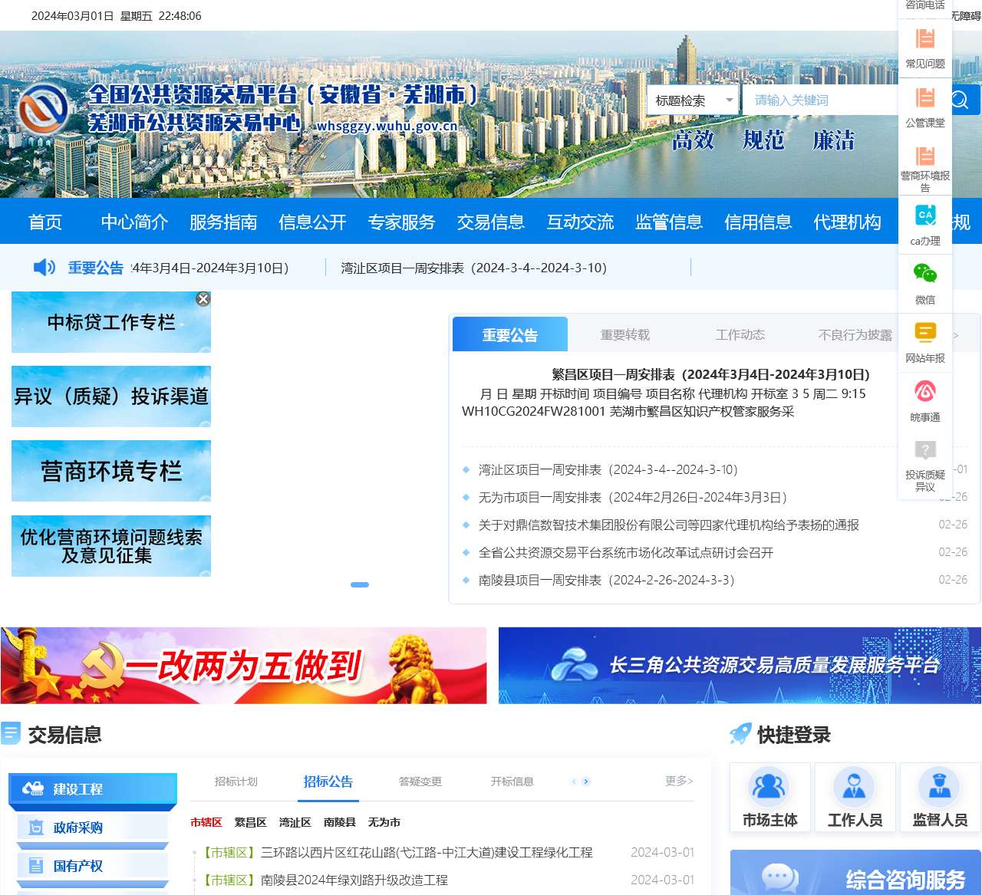This screenshot has height=895, width=982.
Task: Open the 南陵县2024年绿刘路升级改造工程 link
Action: coord(351,880)
